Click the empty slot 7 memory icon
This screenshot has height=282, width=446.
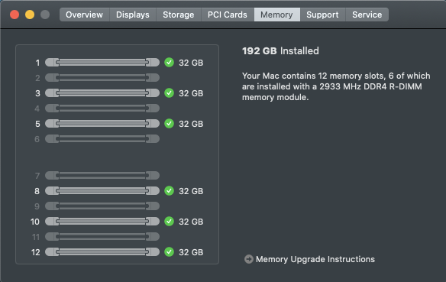click(x=102, y=175)
